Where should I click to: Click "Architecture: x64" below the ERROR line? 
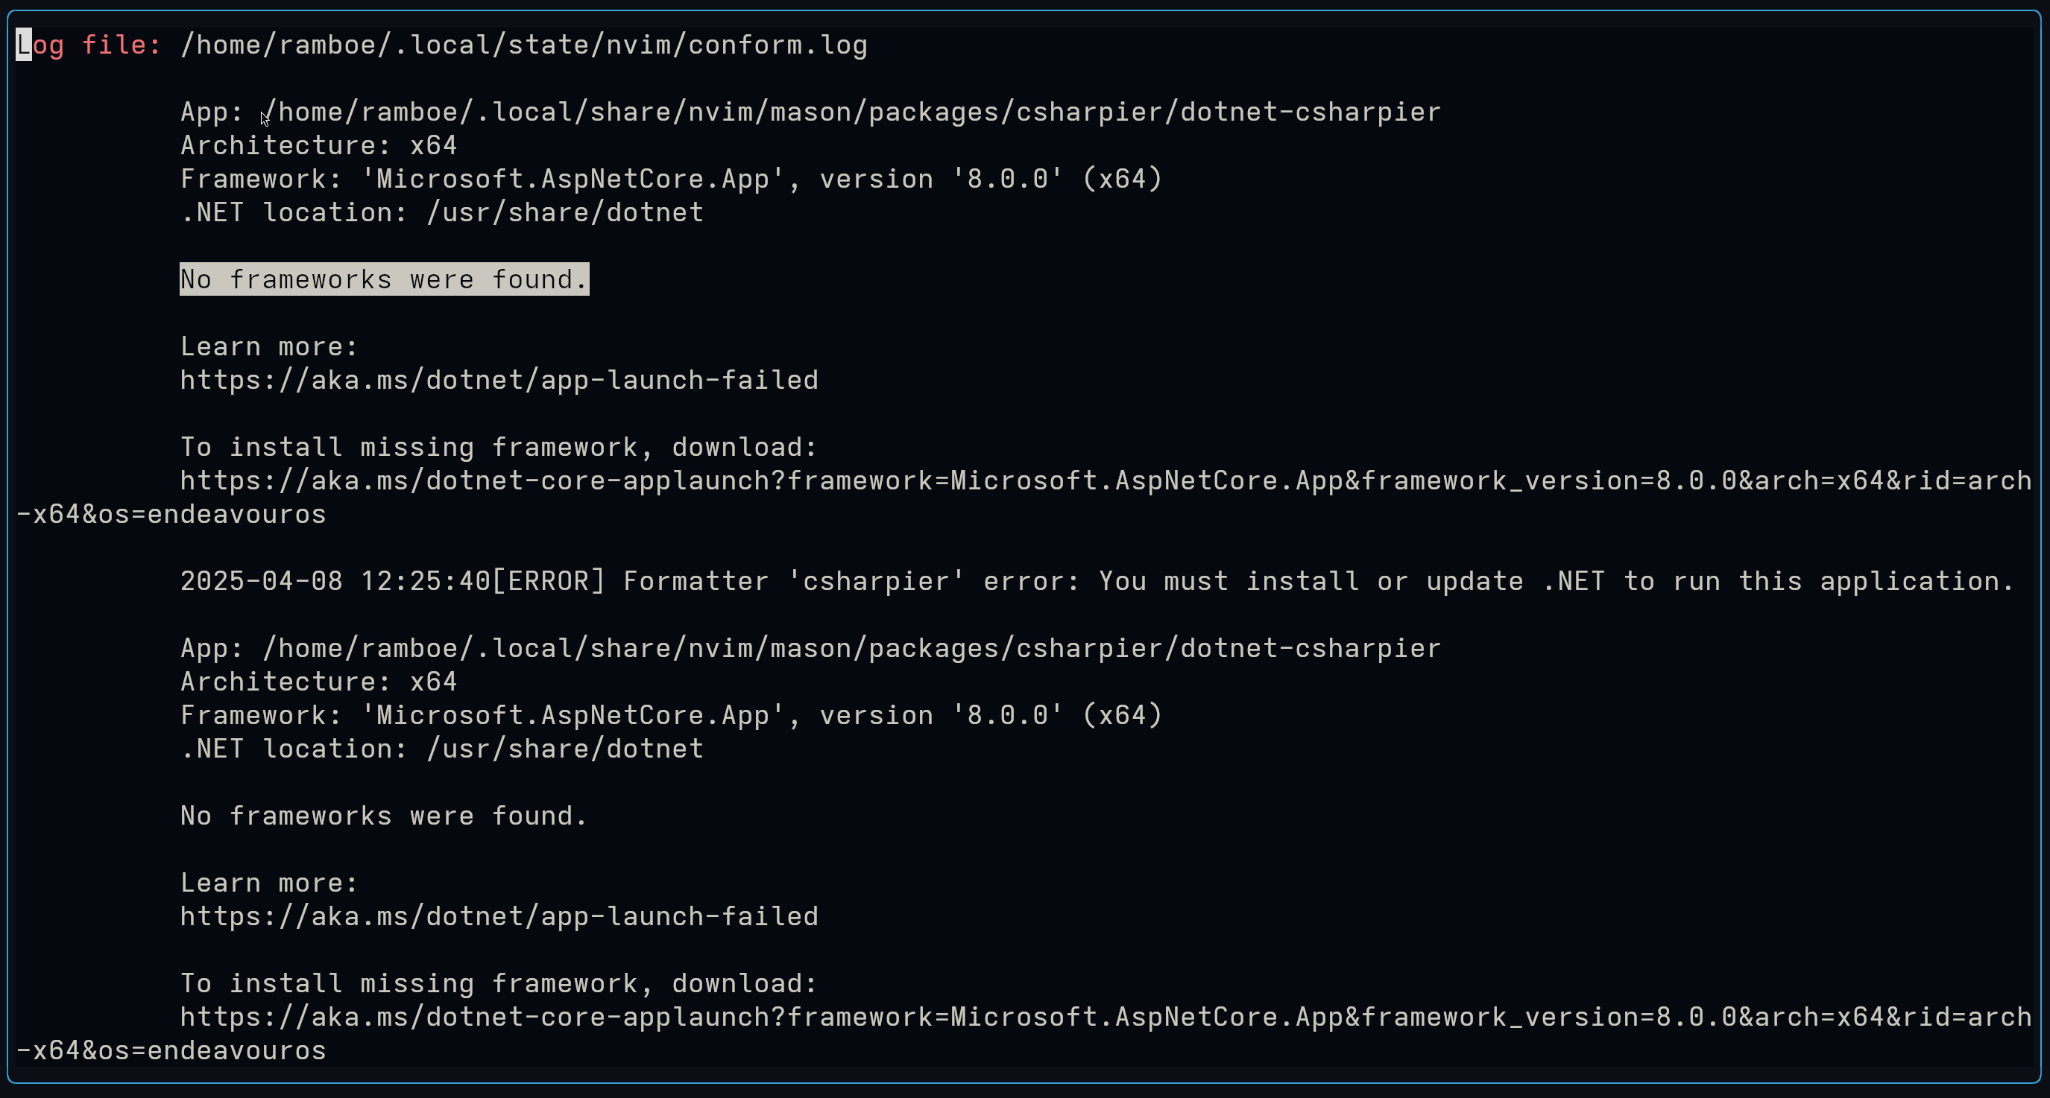pyautogui.click(x=318, y=682)
